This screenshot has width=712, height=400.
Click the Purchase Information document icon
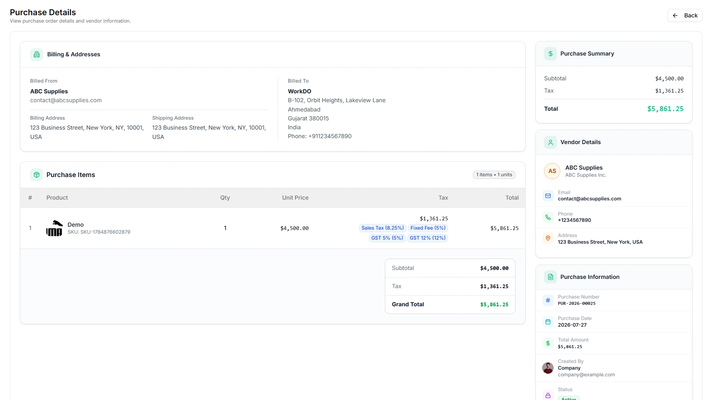tap(550, 277)
